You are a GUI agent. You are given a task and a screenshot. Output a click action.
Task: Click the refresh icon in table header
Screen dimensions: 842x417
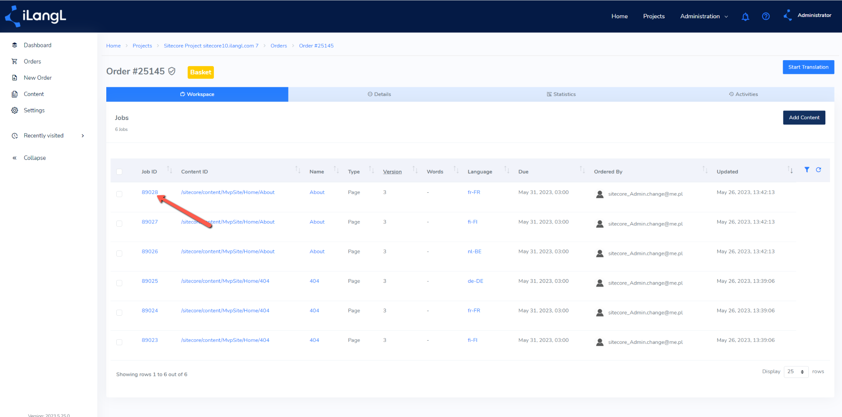click(818, 169)
